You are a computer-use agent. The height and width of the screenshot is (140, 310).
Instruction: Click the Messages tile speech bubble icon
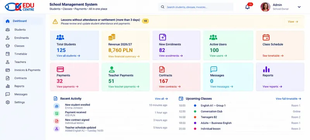pos(214,69)
